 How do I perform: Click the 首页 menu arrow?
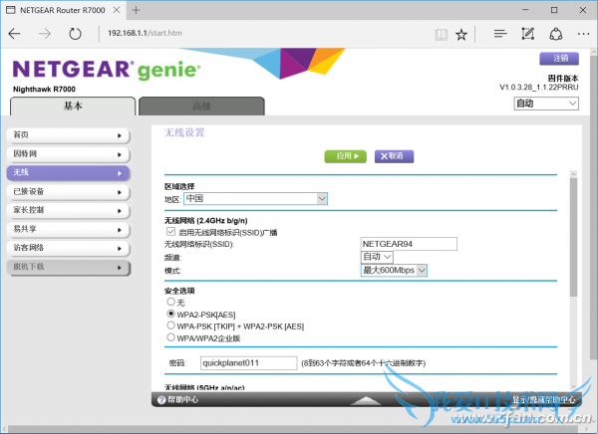(120, 135)
